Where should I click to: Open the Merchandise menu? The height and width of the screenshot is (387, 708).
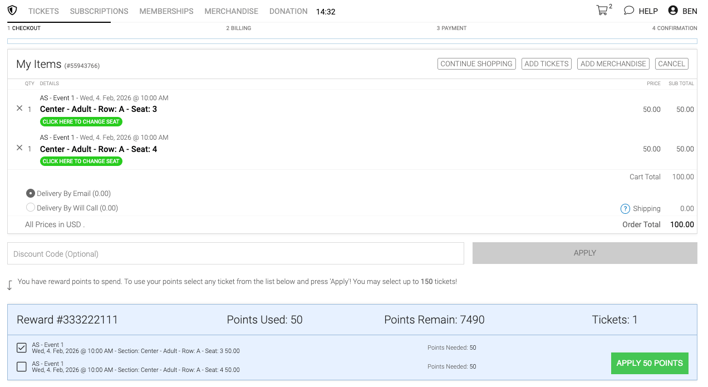click(232, 11)
